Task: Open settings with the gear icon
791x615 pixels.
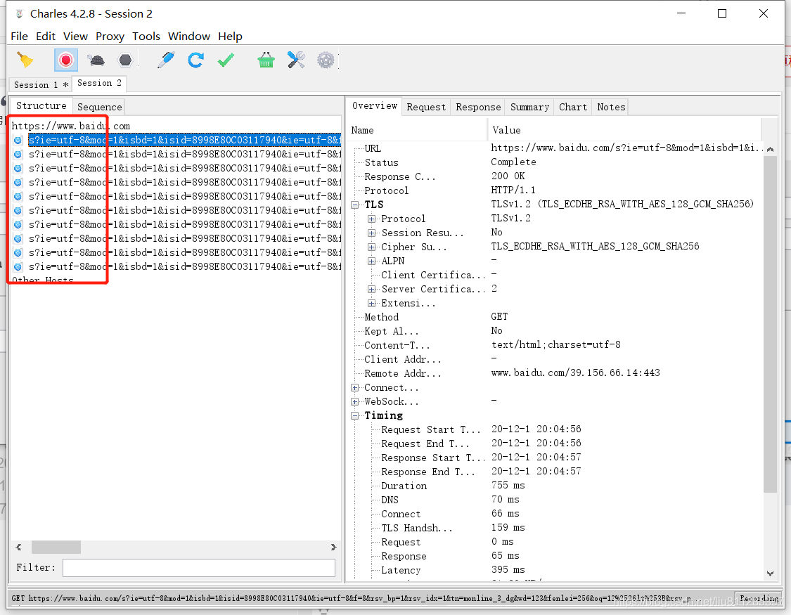Action: pos(326,60)
